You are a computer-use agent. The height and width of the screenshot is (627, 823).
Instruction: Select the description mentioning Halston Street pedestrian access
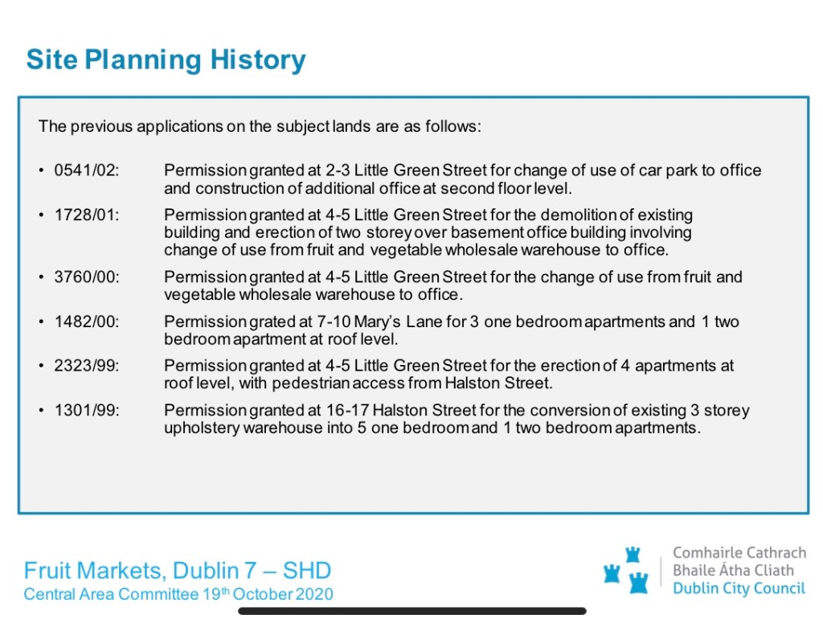[448, 375]
